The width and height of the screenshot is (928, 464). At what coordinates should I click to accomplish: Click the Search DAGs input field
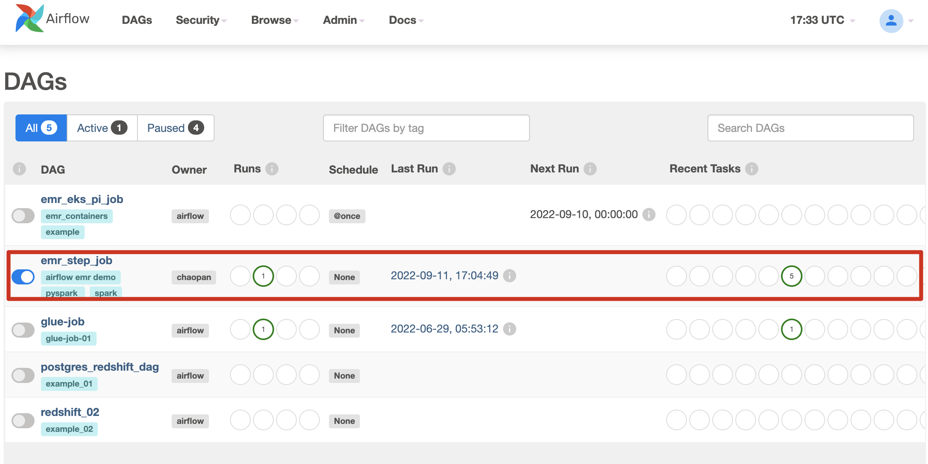click(810, 128)
